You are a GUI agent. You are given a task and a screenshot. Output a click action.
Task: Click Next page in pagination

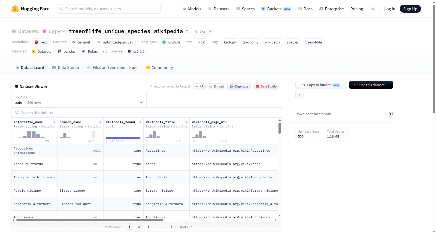186,227
